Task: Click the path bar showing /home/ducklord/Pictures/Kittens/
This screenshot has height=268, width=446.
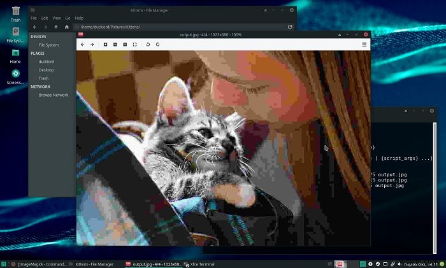Action: coord(179,27)
